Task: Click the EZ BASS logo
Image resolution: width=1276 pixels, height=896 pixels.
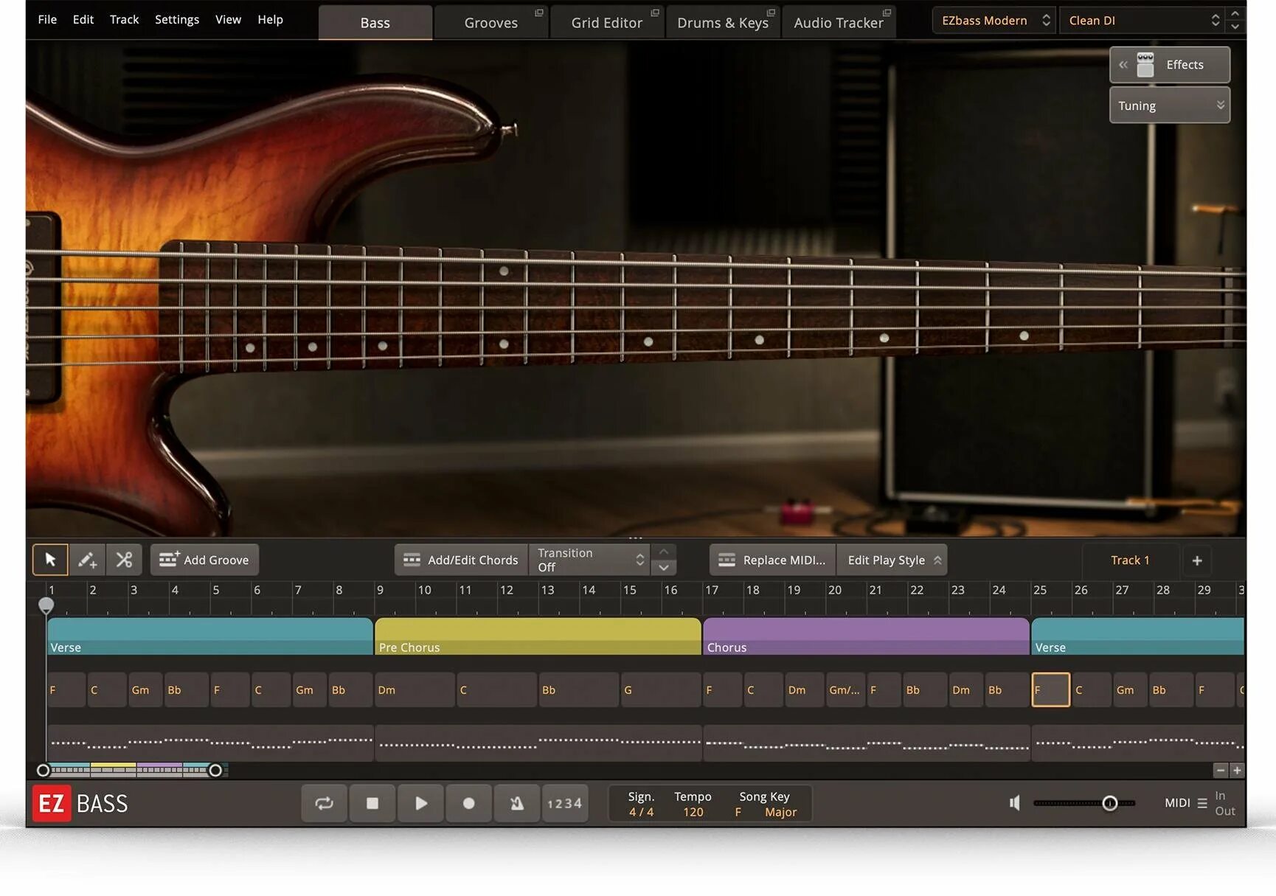Action: (x=80, y=803)
